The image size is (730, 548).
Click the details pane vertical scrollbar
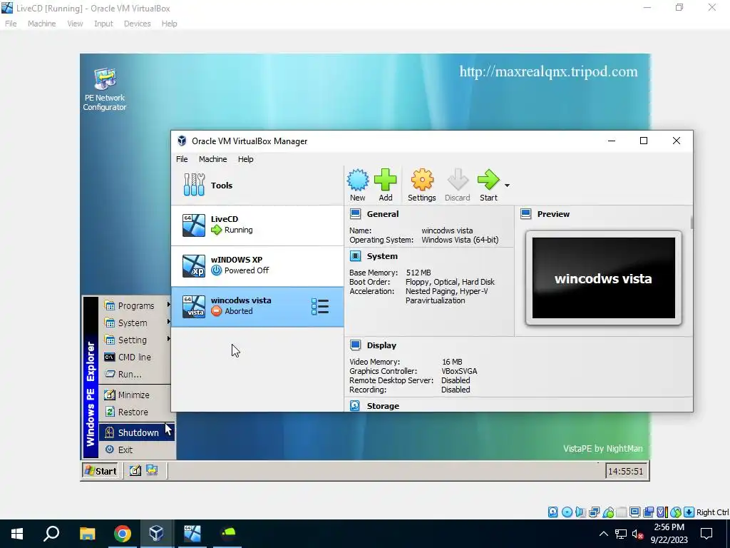click(x=692, y=223)
